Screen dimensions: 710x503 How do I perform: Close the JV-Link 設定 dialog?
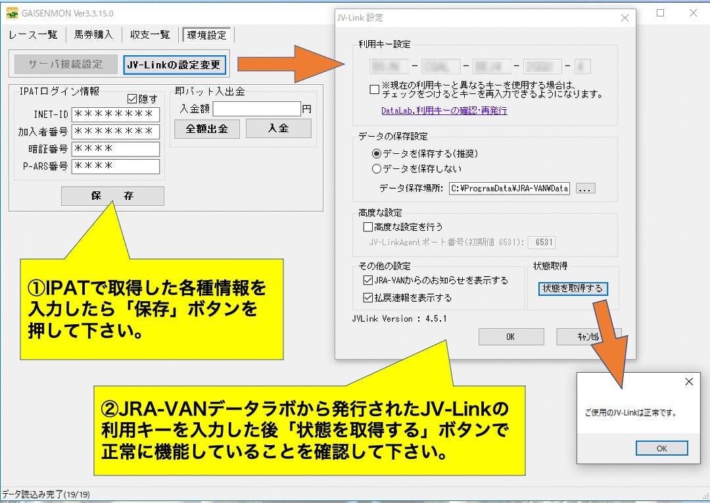click(625, 18)
